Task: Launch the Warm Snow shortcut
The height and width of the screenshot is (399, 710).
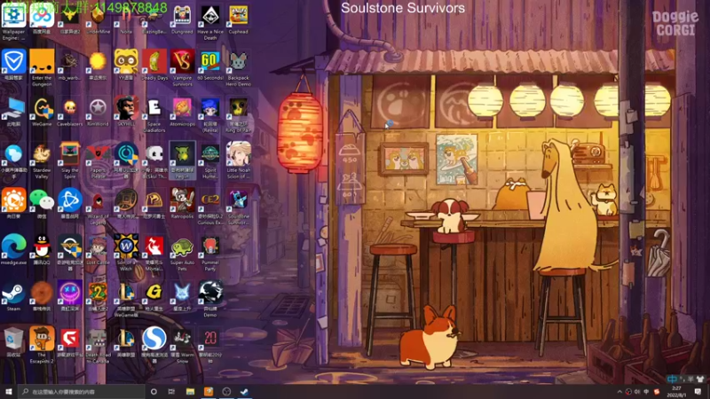Action: pos(182,346)
